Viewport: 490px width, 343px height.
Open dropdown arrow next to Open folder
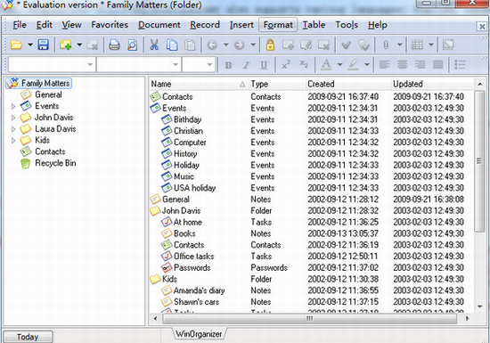point(30,45)
